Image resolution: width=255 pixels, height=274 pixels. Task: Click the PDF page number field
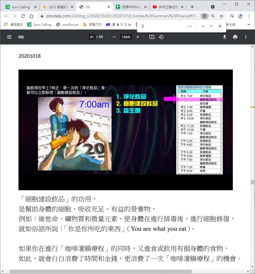[92, 37]
